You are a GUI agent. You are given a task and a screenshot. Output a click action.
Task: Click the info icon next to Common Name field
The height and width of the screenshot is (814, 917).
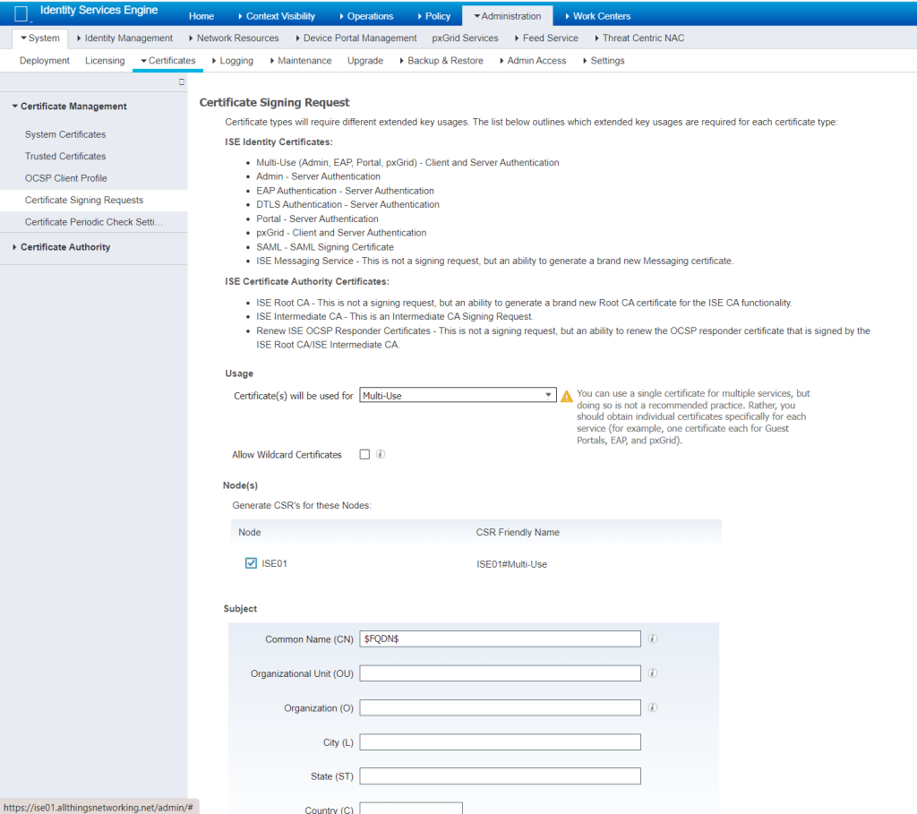(x=653, y=638)
